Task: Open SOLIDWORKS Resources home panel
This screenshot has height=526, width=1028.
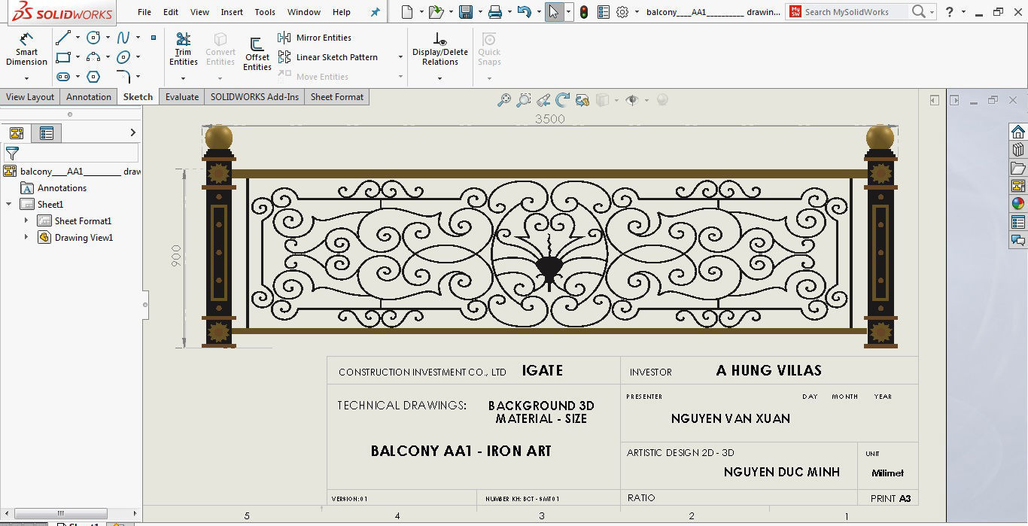Action: coord(1017,132)
